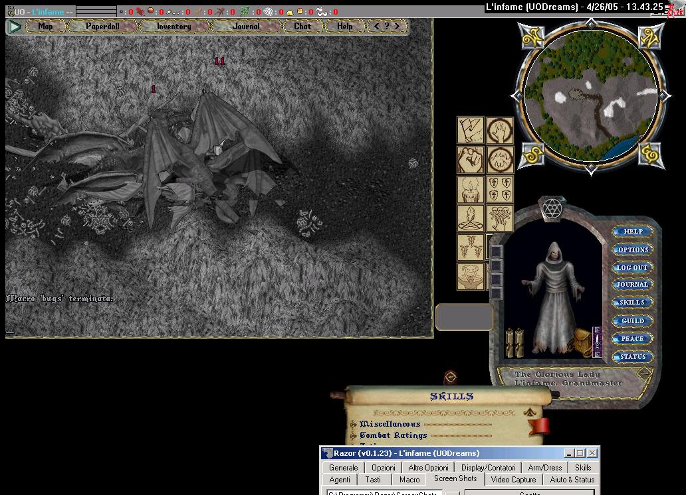Viewport: 686px width, 495px height.
Task: Click the top-left gem of the radar compass
Action: click(x=532, y=36)
